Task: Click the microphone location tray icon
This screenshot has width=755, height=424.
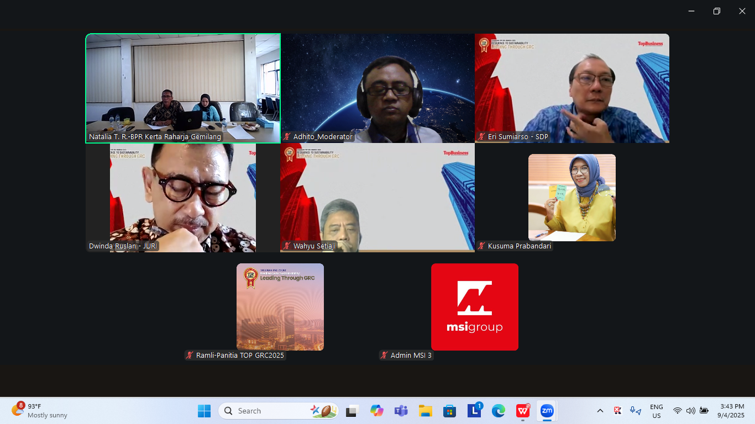Action: tap(636, 411)
